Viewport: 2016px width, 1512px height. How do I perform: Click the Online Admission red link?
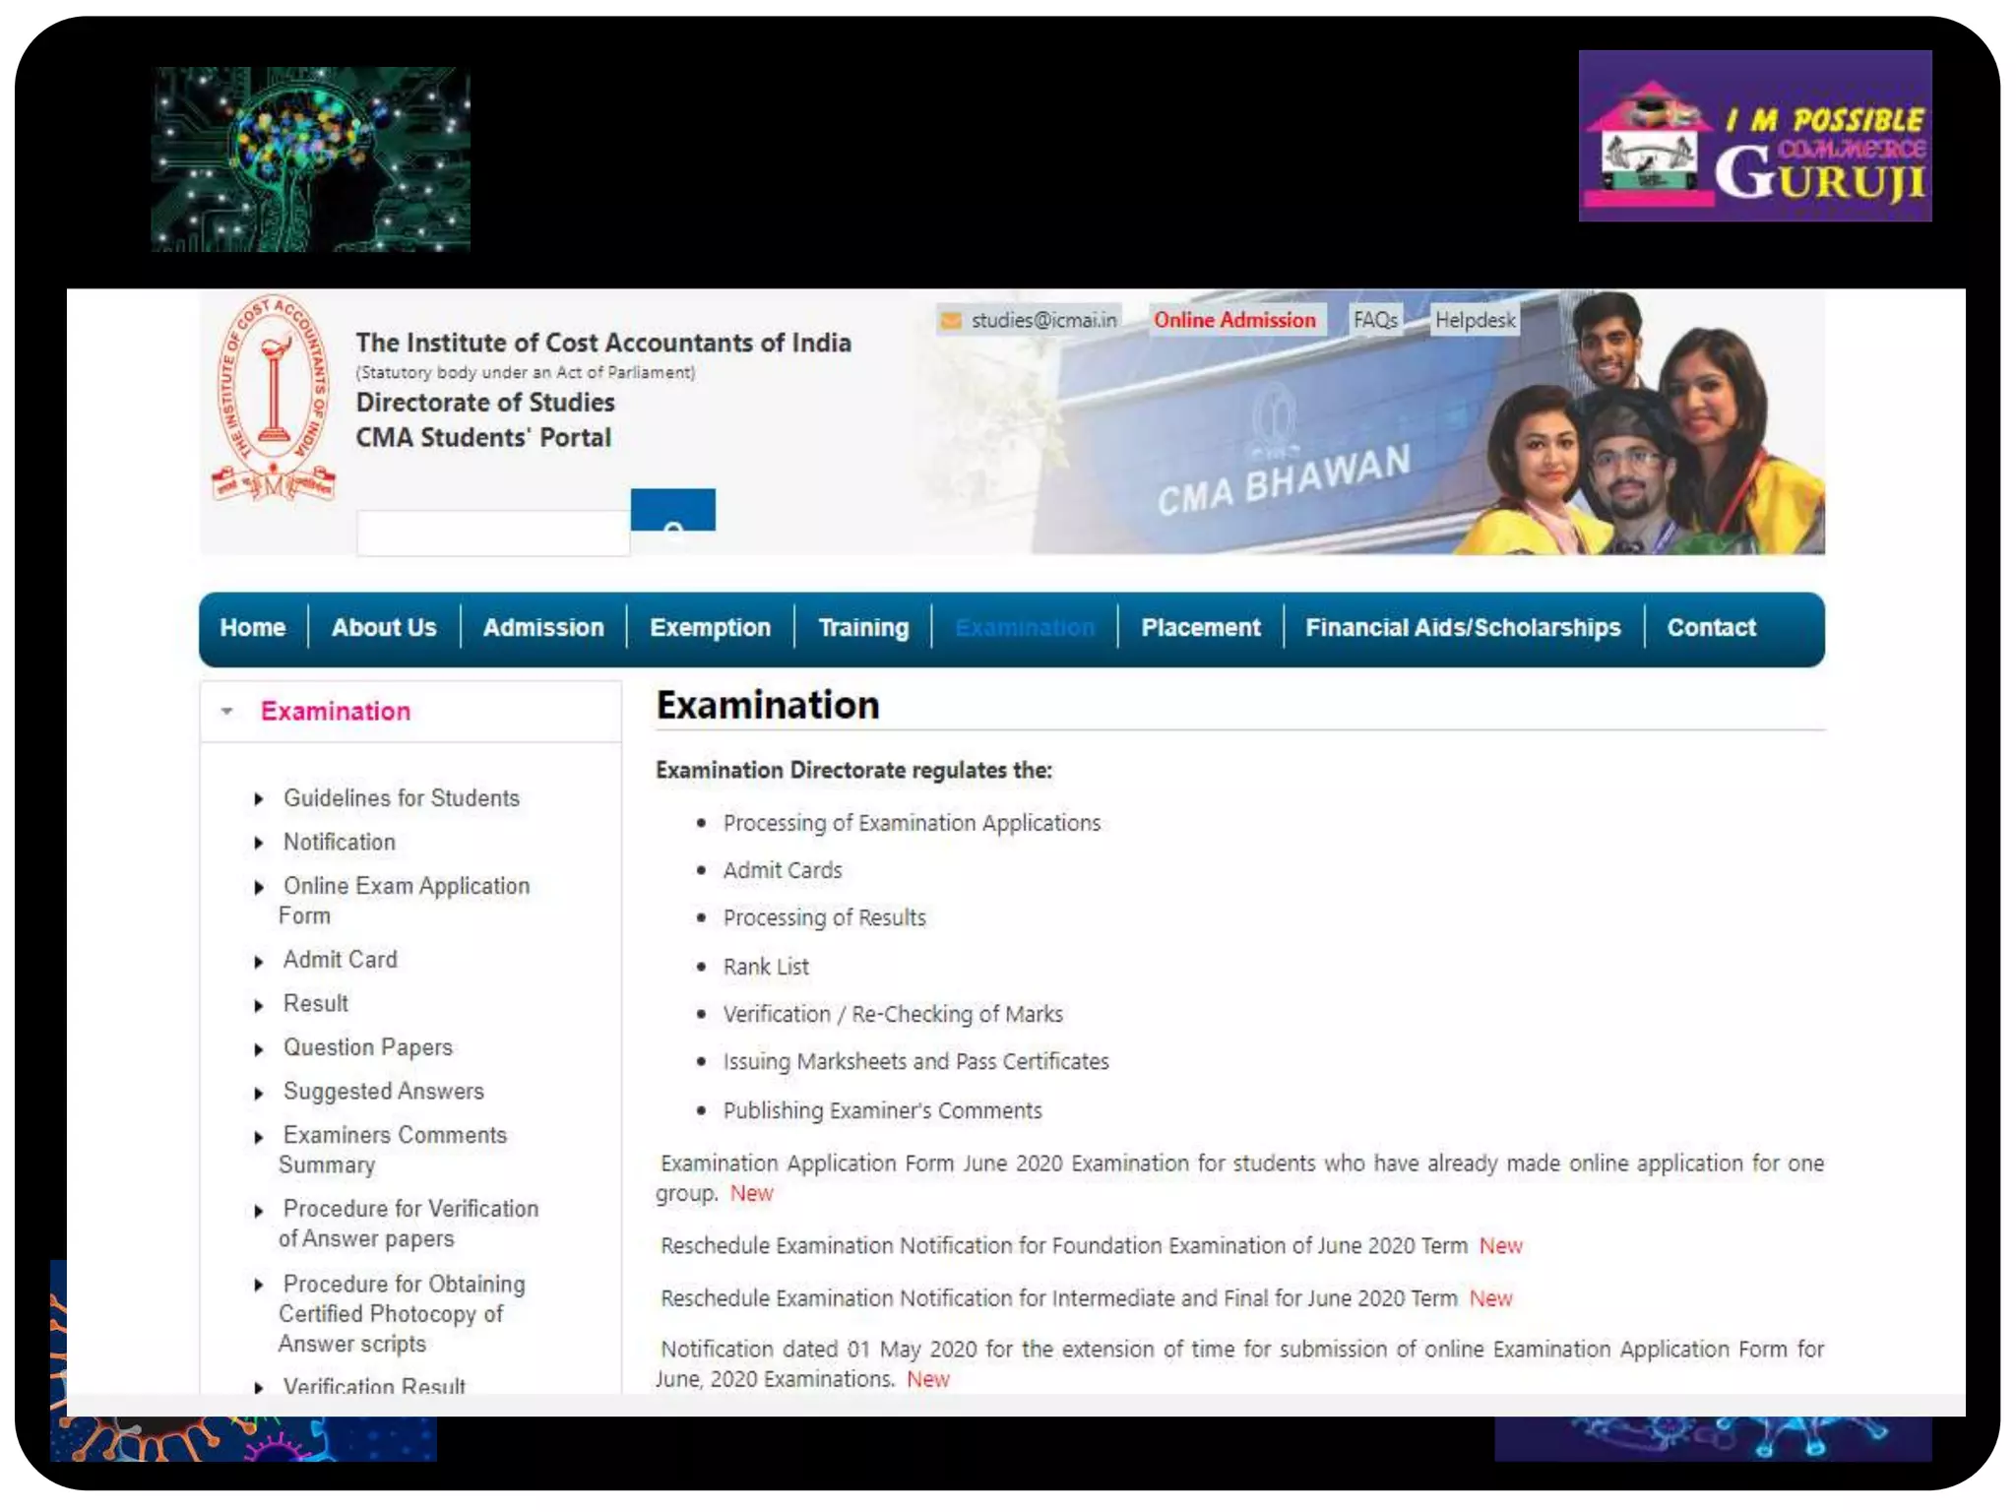point(1234,320)
